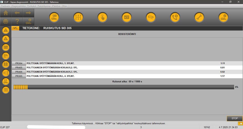Open the car inspection magnifier icon

(151, 17)
